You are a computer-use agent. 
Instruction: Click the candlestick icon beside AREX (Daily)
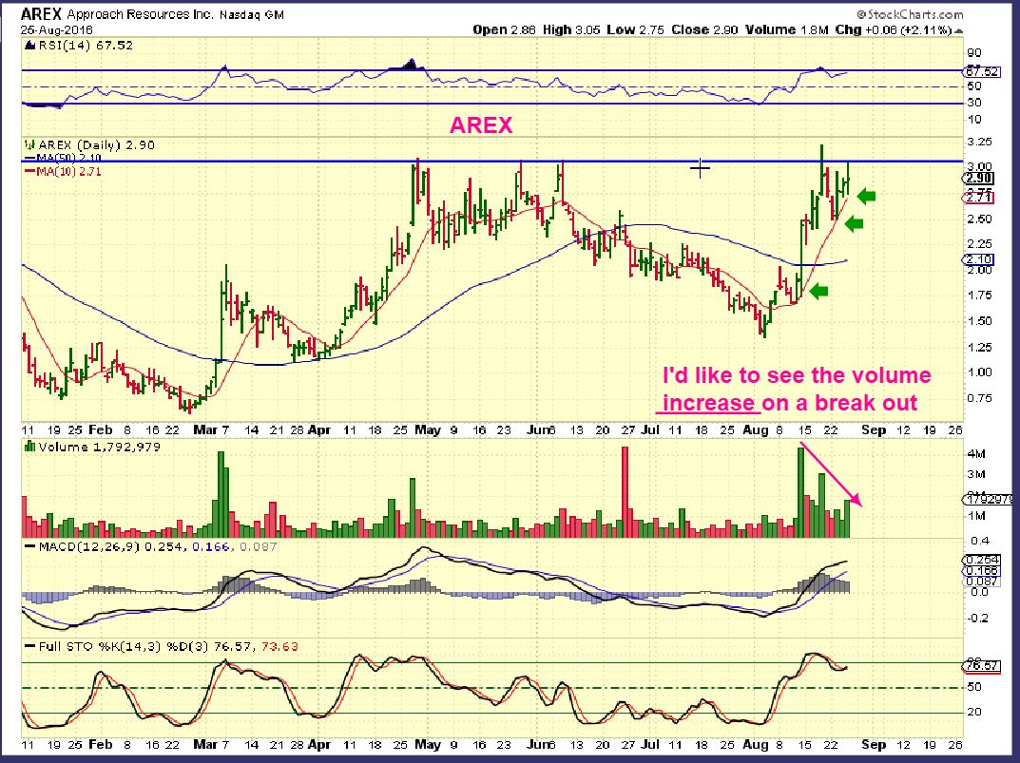coord(29,145)
